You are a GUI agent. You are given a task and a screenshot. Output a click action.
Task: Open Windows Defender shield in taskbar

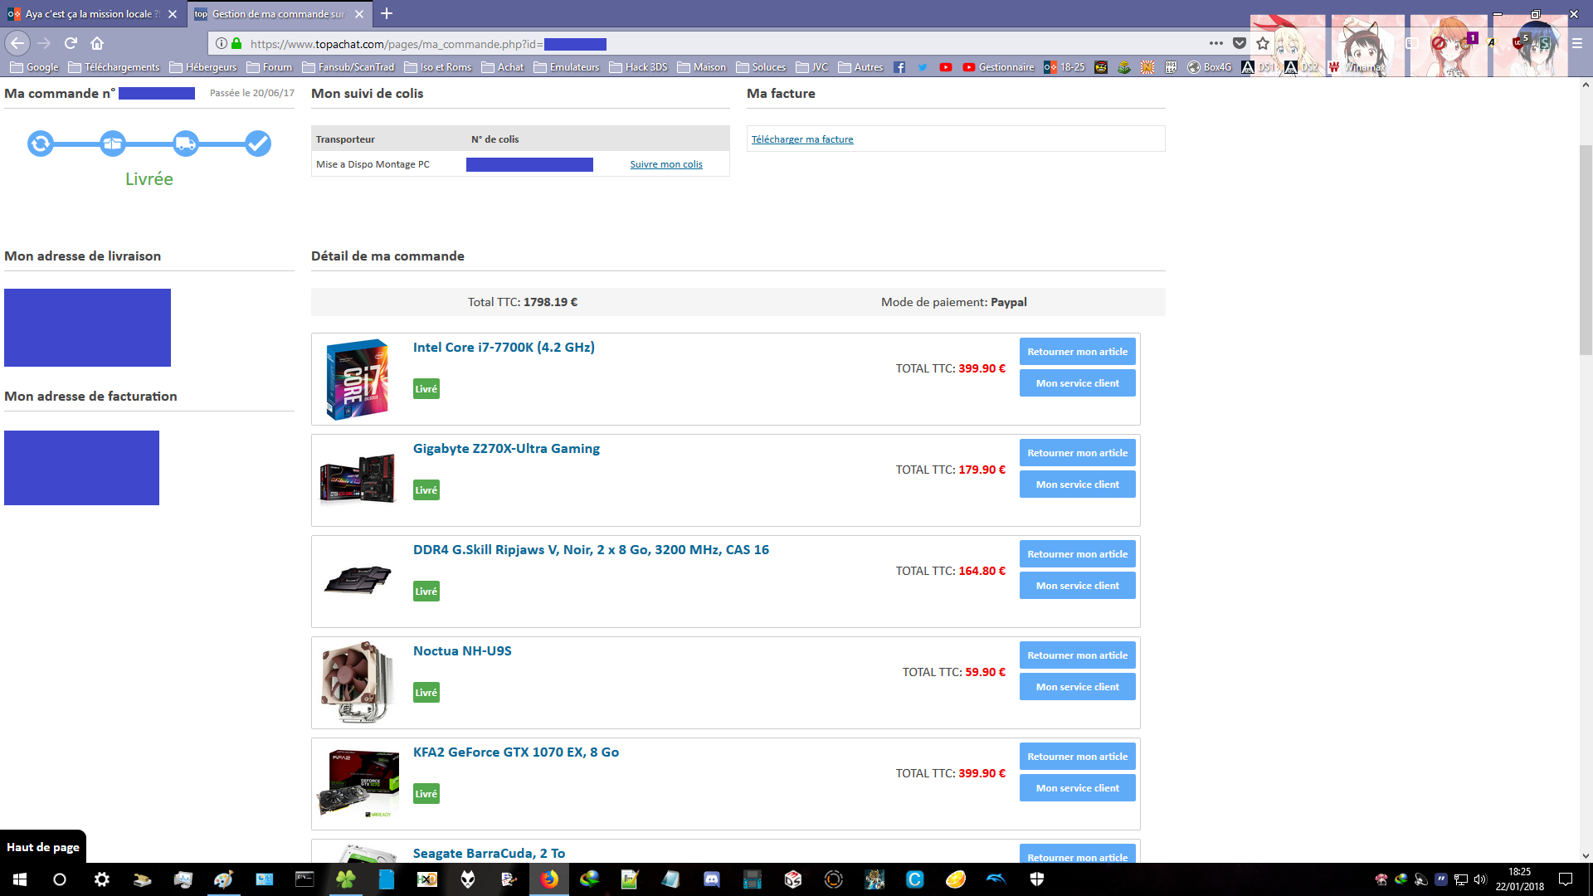click(1037, 879)
